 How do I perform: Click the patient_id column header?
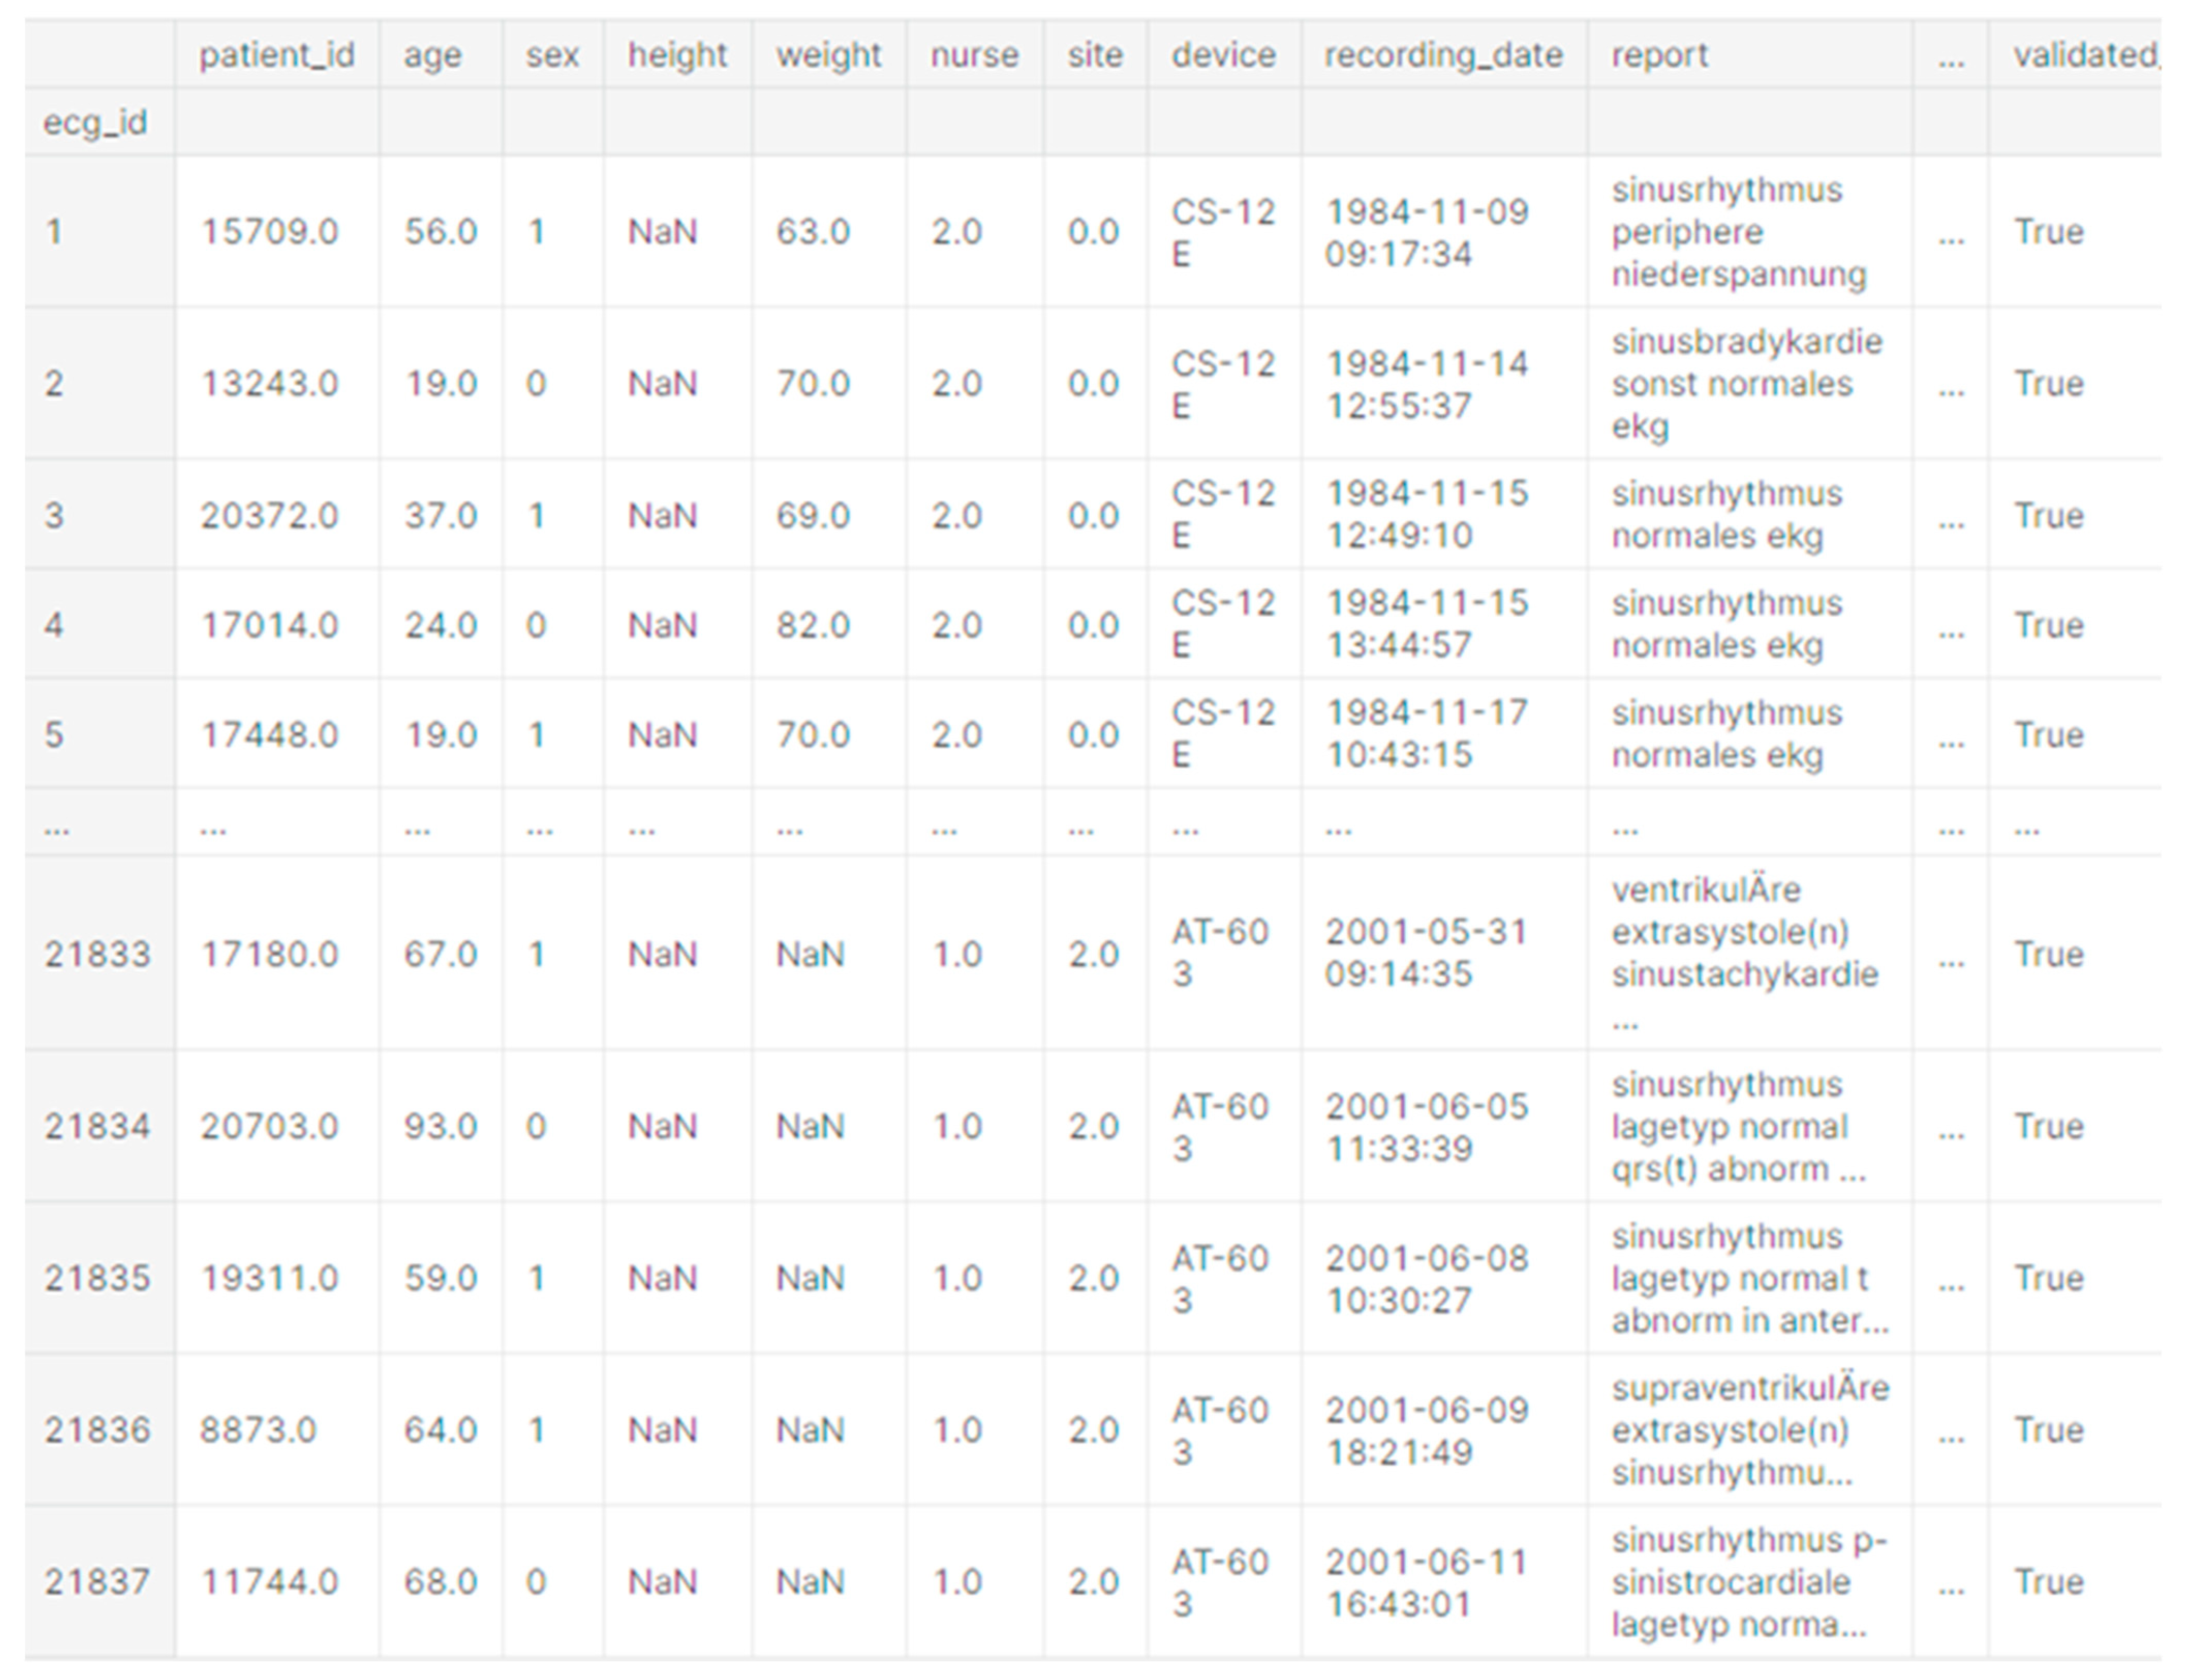tap(277, 55)
